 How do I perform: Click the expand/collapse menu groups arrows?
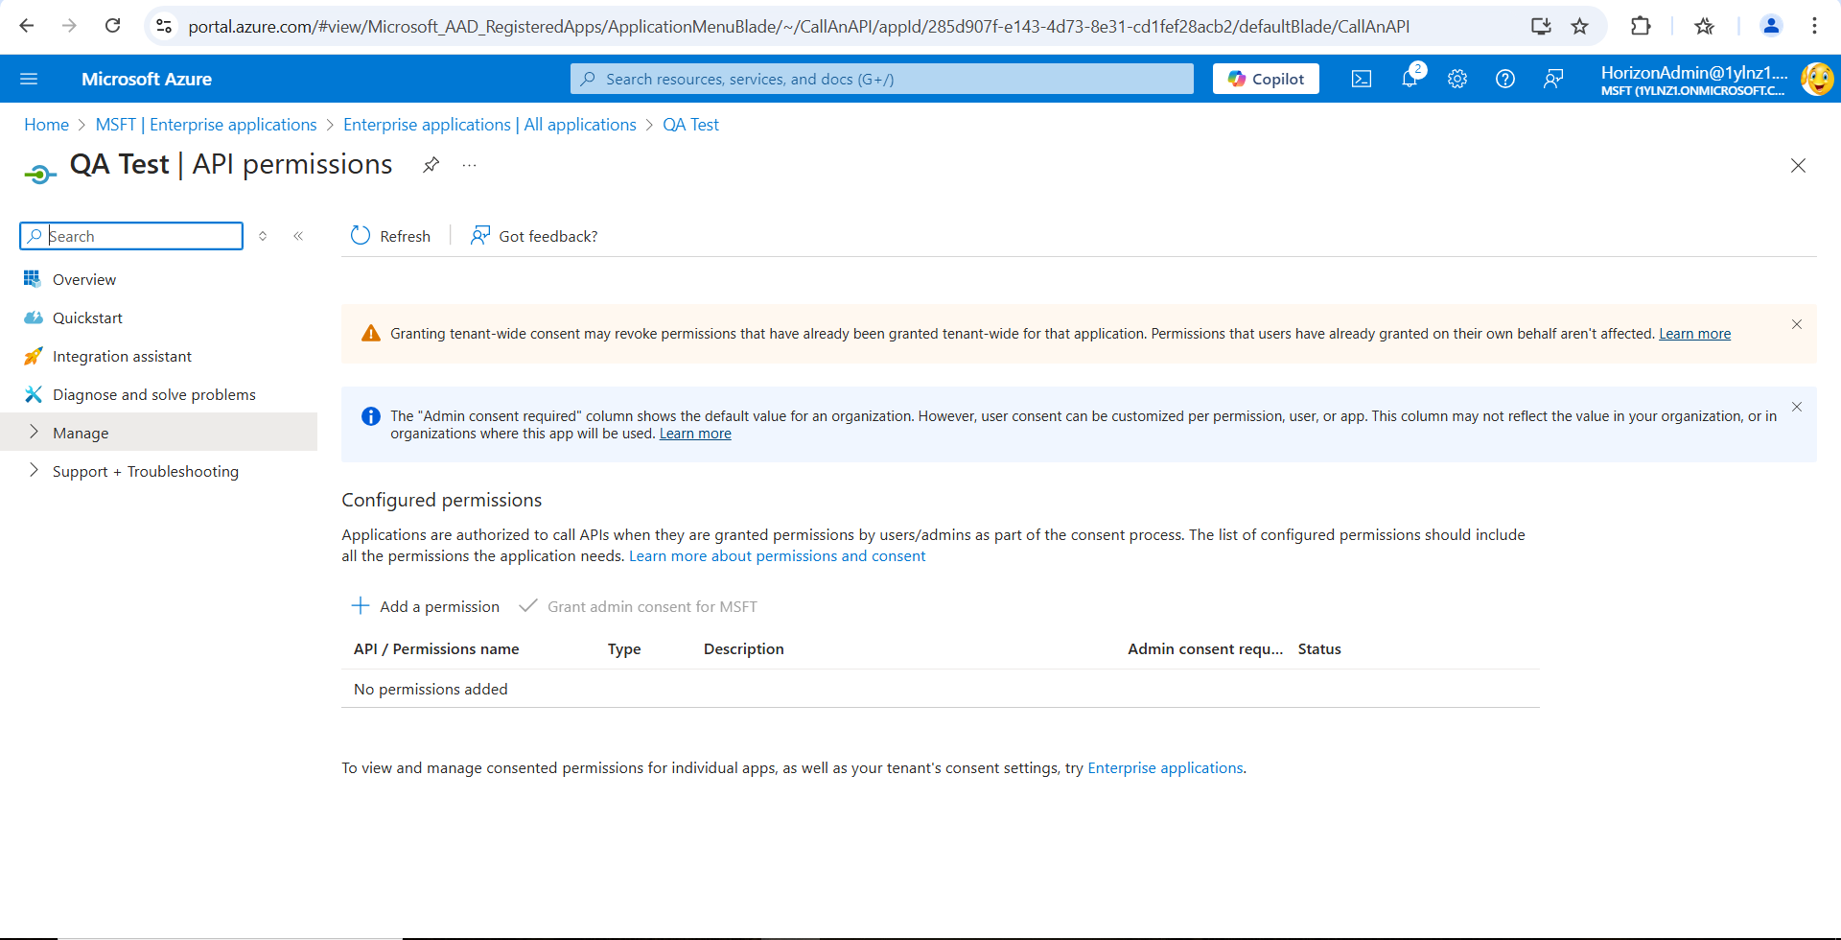point(263,236)
